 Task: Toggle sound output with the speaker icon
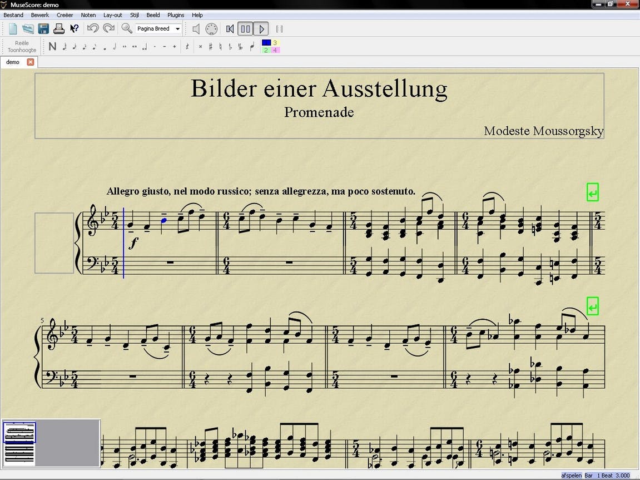click(x=196, y=28)
